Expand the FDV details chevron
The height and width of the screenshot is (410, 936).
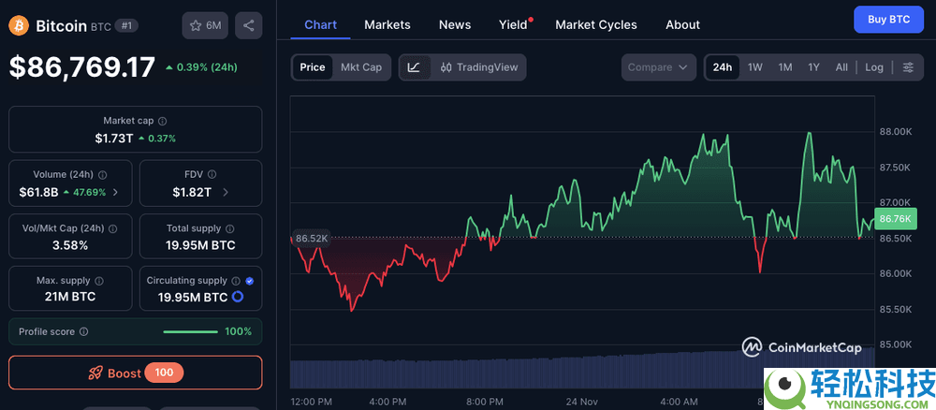coord(226,193)
